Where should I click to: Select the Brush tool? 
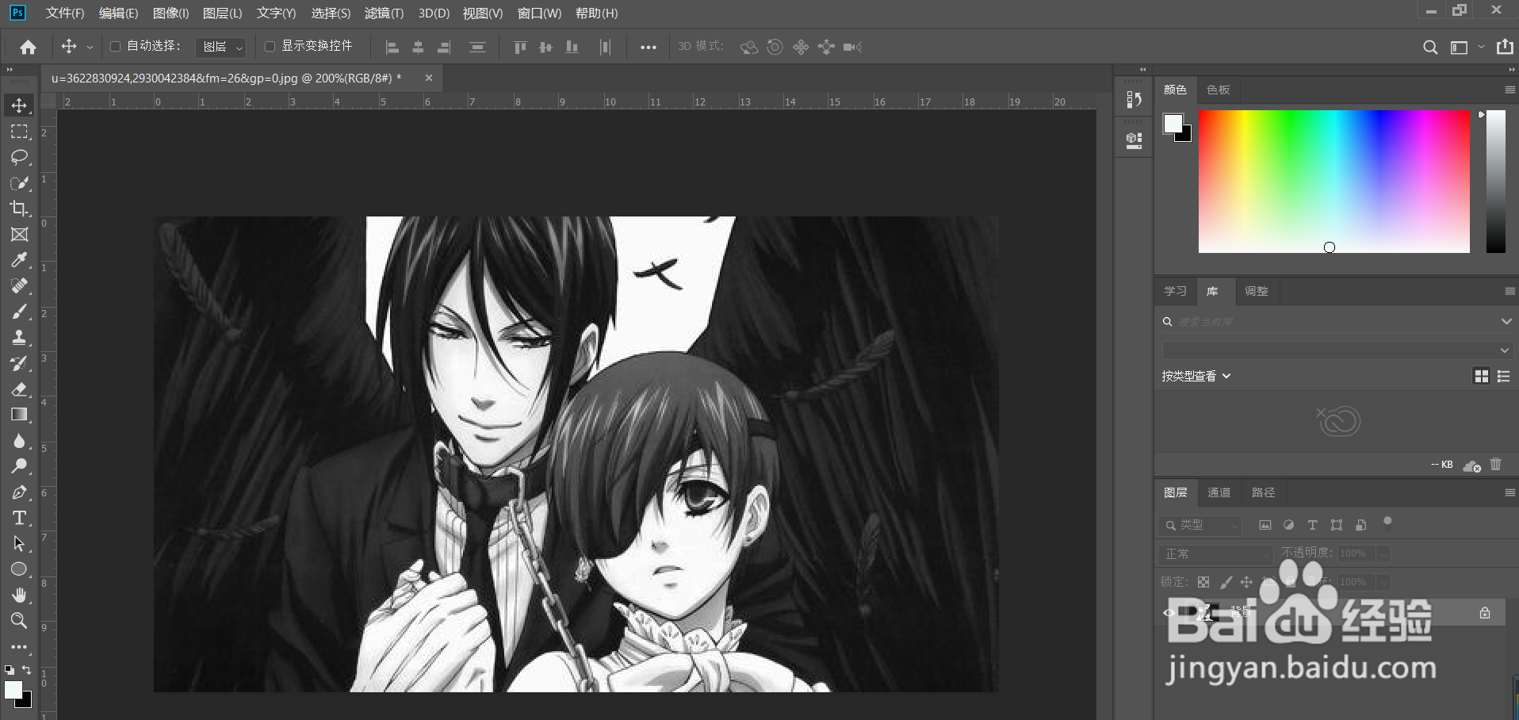19,312
